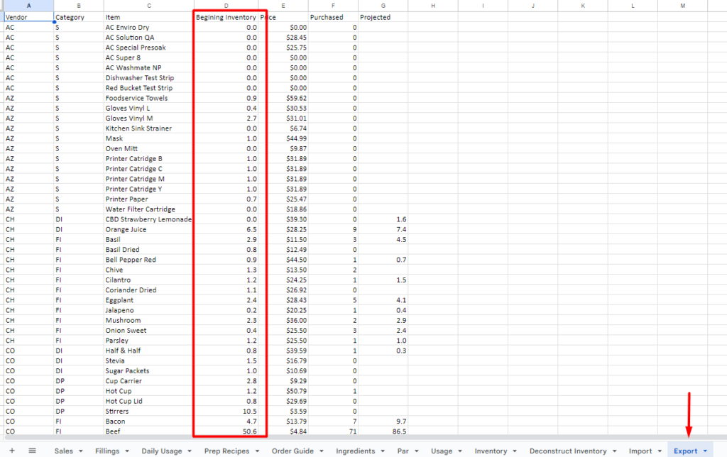Screen dimensions: 727x457
Task: Select the Vendor header cell
Action: [28, 17]
